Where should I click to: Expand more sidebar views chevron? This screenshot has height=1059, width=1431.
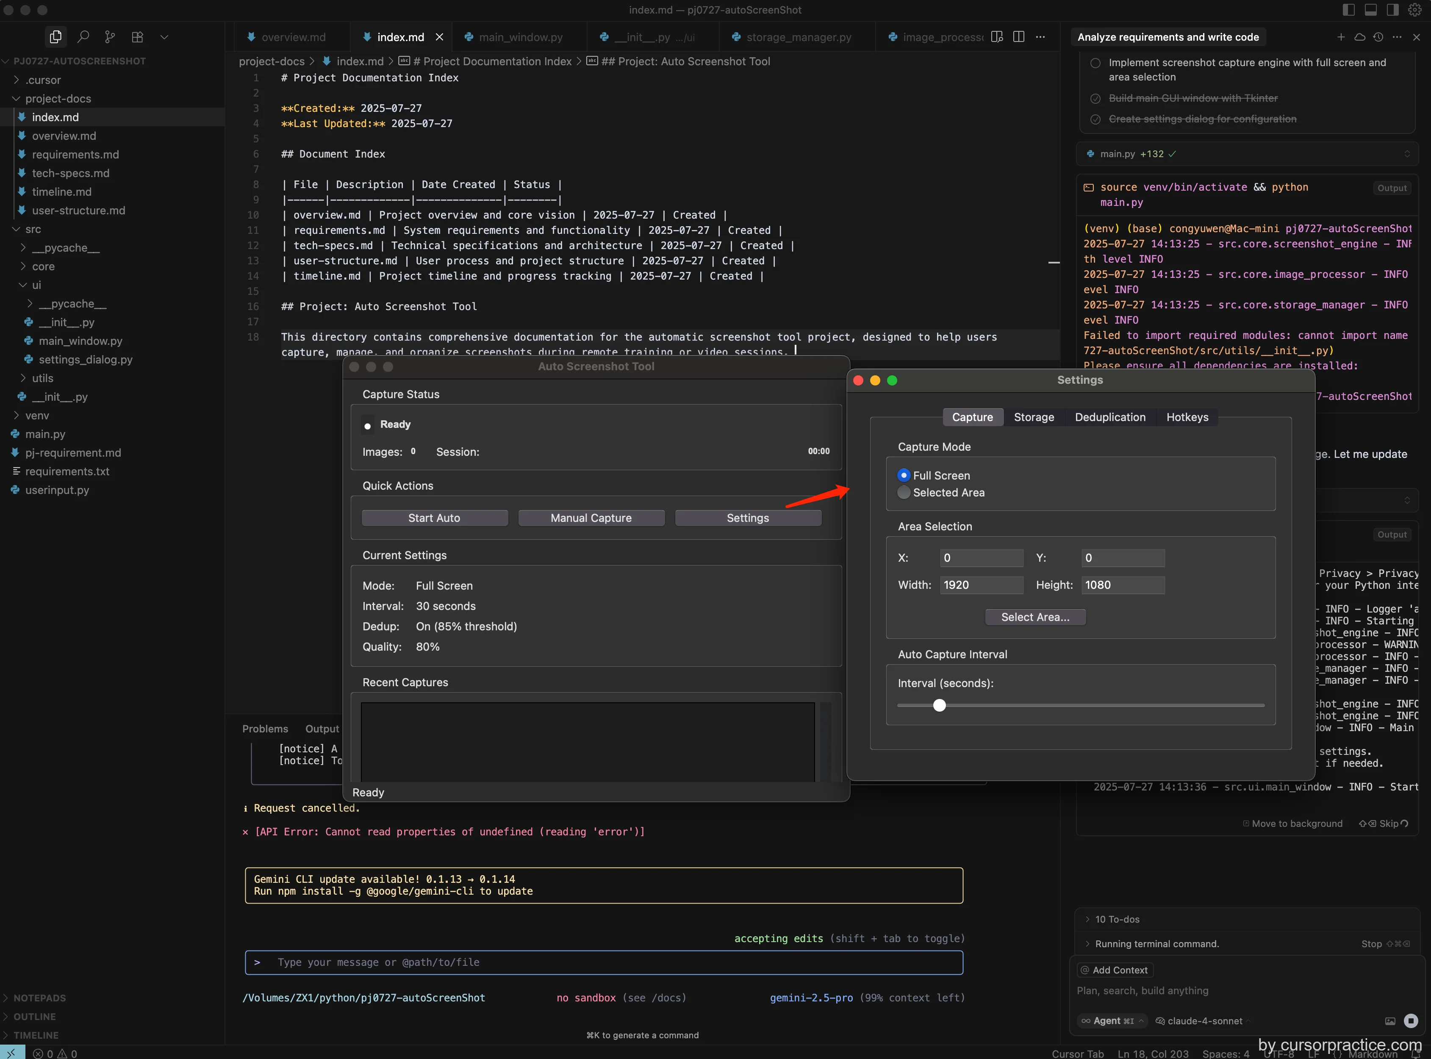click(164, 37)
